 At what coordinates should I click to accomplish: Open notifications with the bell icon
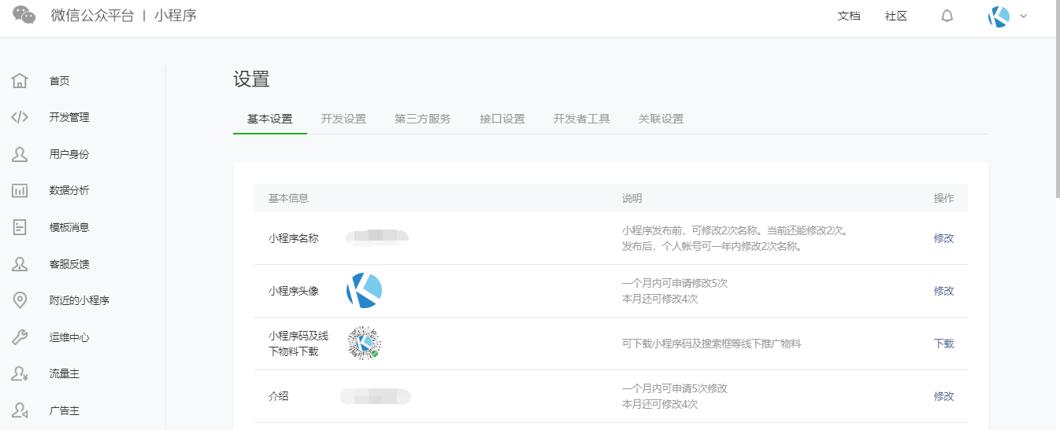[x=947, y=17]
